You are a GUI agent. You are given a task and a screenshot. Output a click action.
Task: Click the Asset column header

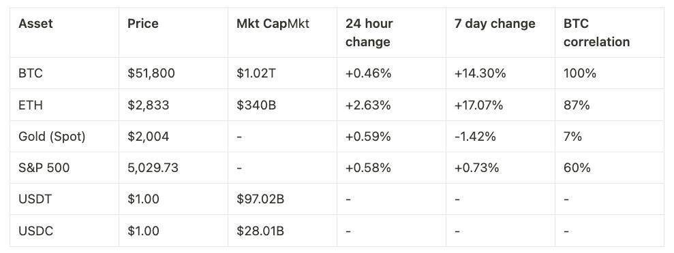(35, 23)
